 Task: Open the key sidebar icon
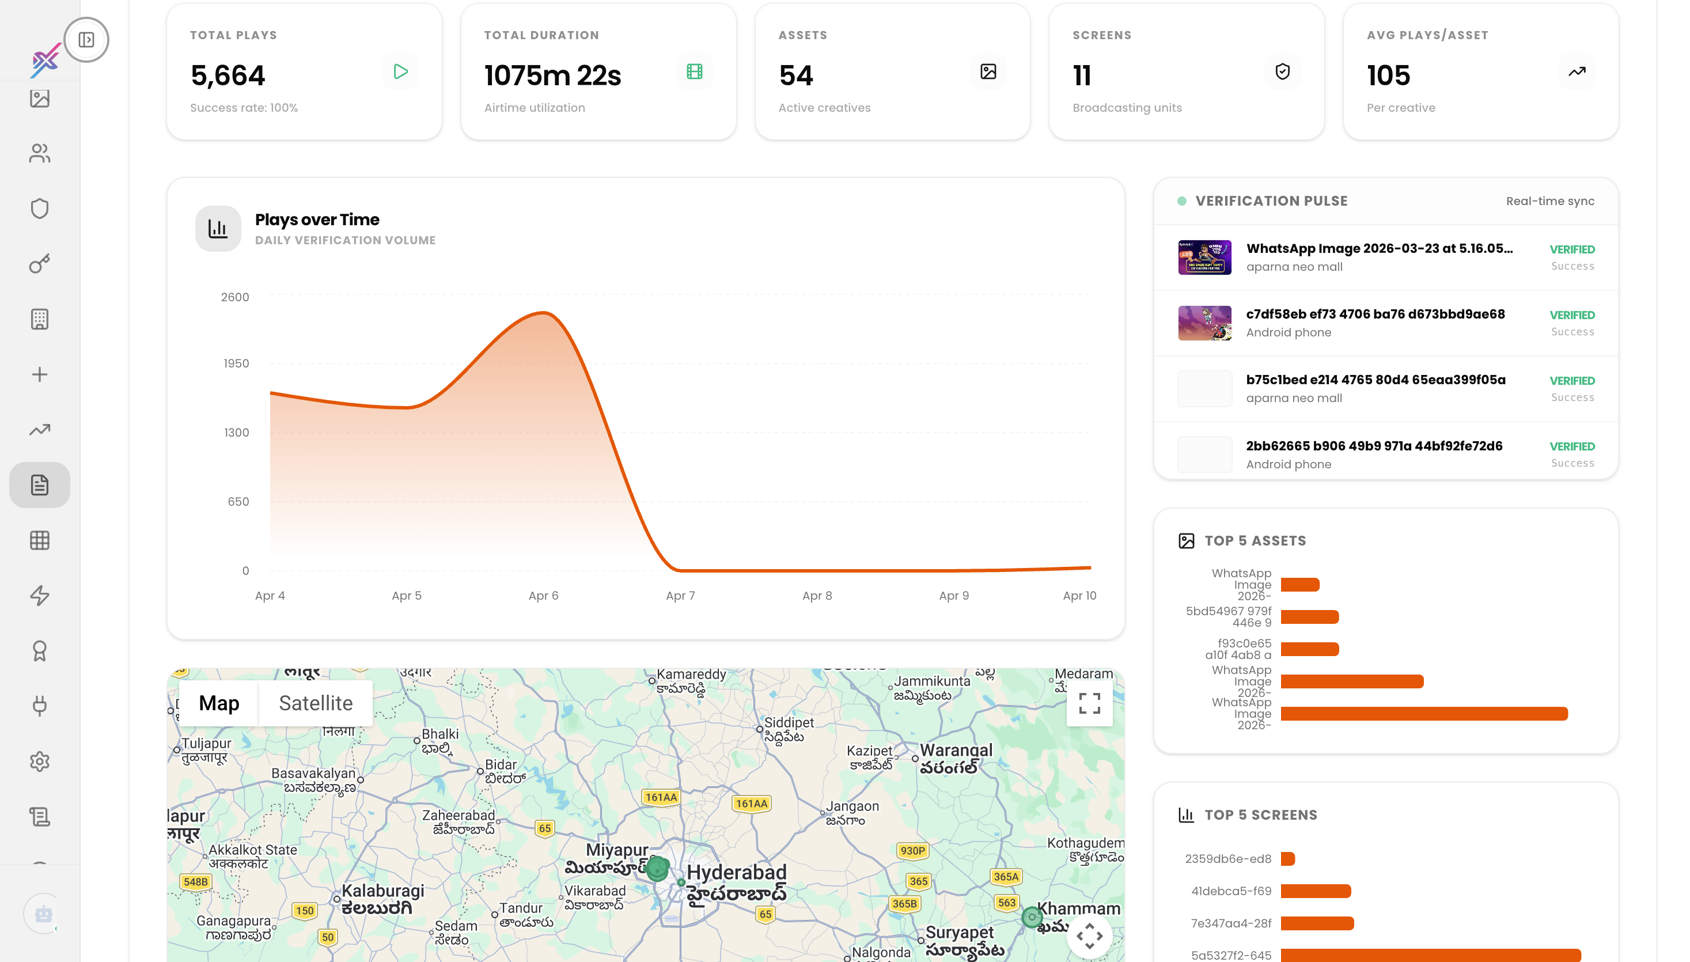40,264
